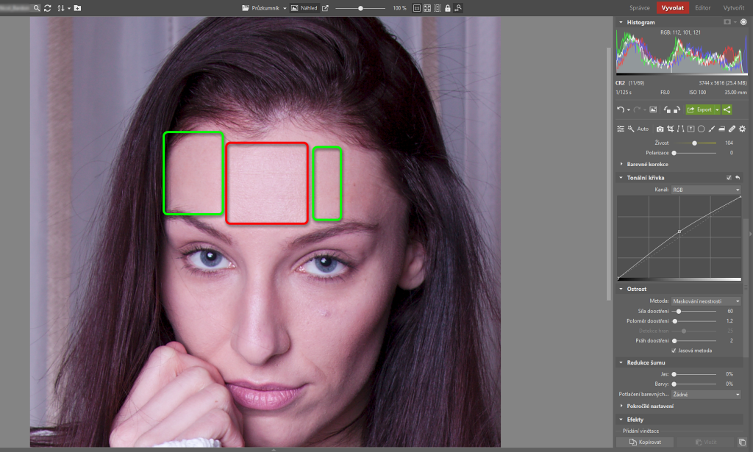The height and width of the screenshot is (452, 753).
Task: Select the filter brush tool
Action: (711, 129)
